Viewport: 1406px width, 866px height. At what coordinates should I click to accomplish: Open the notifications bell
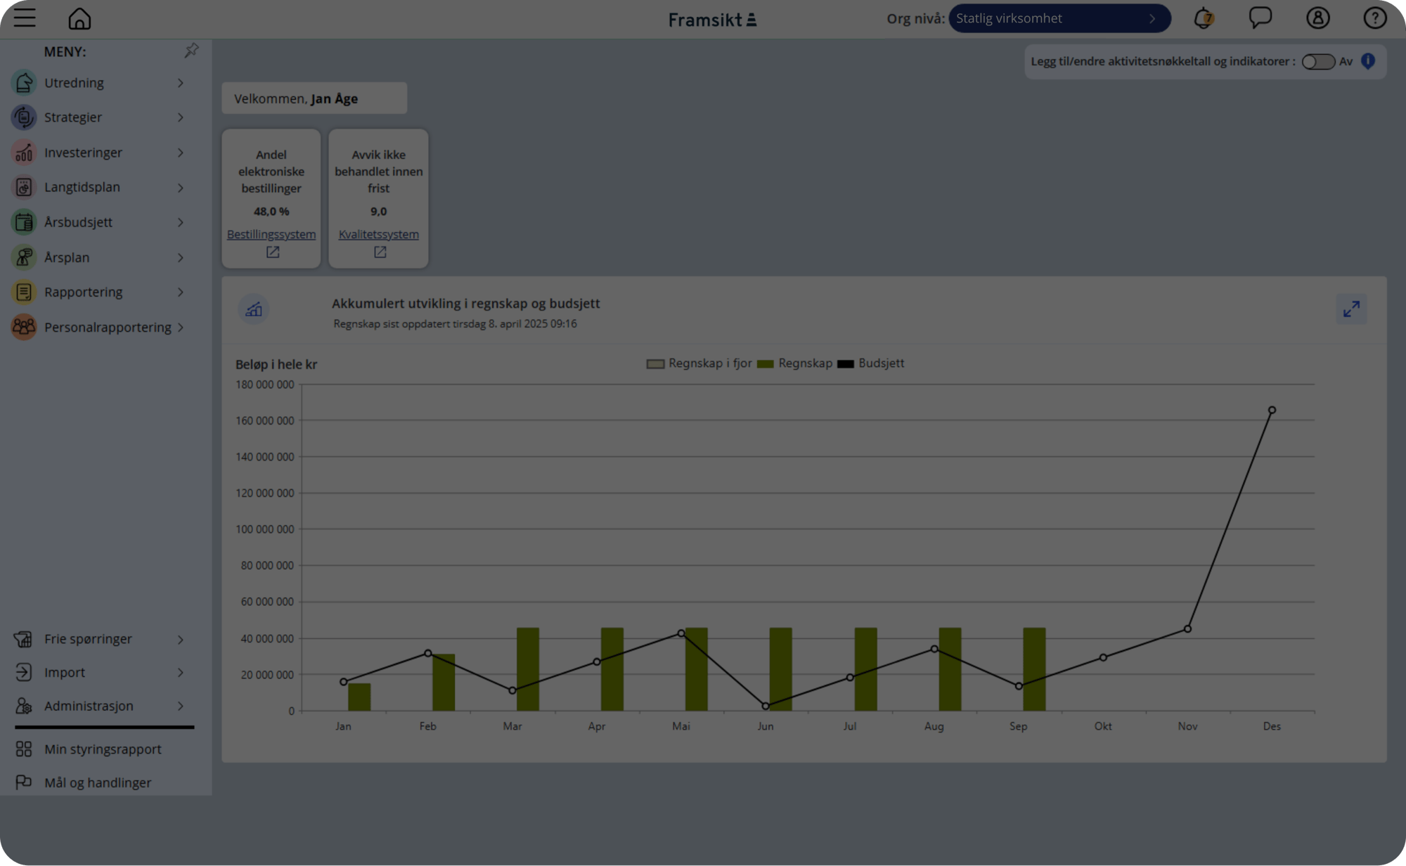click(x=1204, y=18)
